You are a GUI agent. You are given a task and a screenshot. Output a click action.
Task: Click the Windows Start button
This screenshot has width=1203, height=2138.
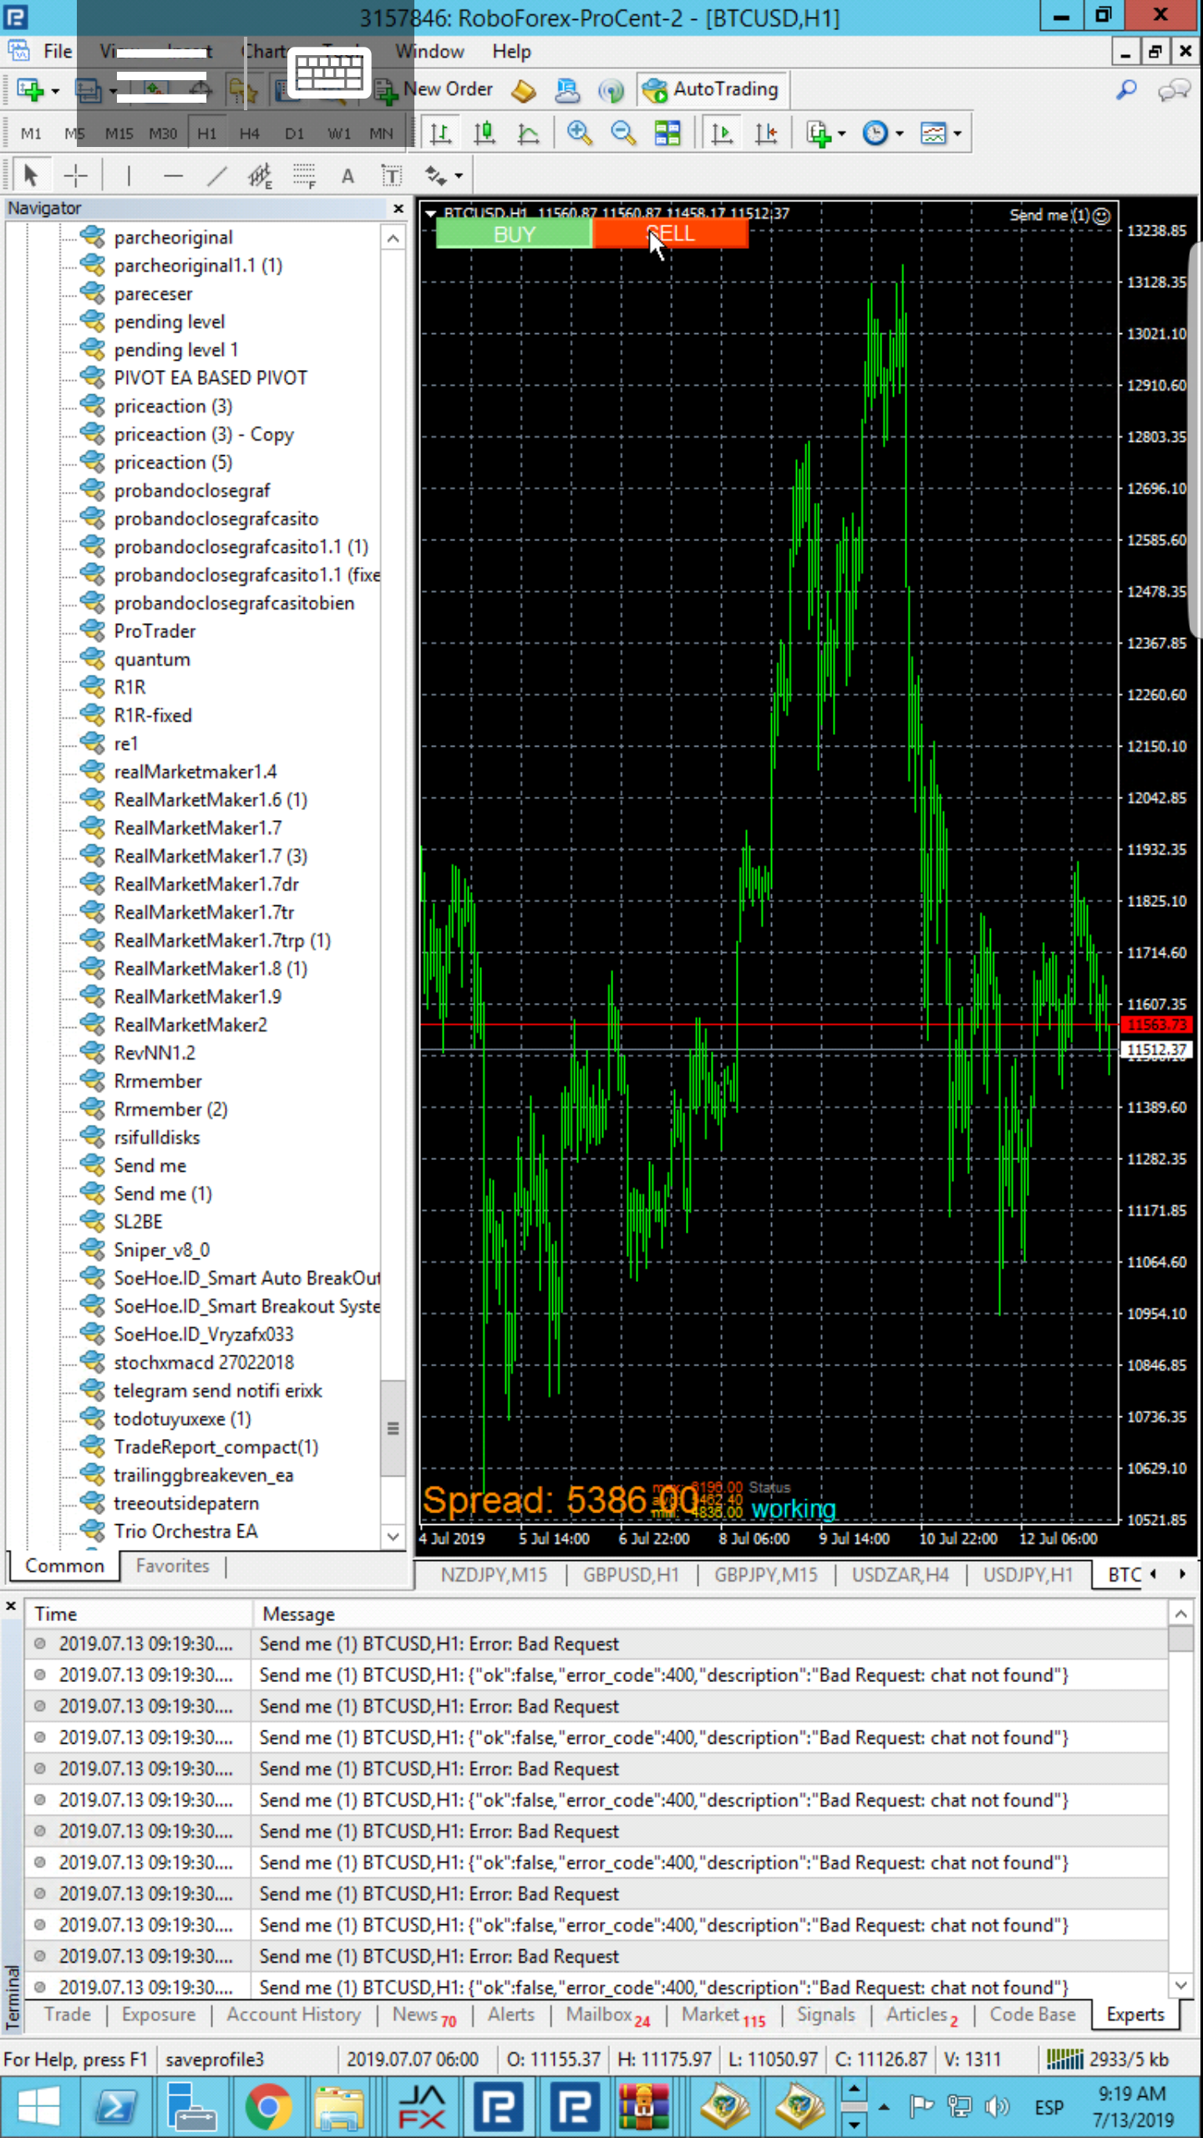point(38,2106)
